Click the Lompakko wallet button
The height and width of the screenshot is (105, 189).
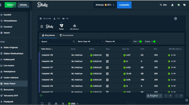(x=124, y=5)
